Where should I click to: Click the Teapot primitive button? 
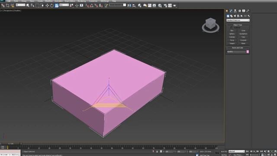click(x=232, y=43)
